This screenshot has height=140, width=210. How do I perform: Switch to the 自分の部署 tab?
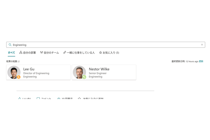coord(27,52)
